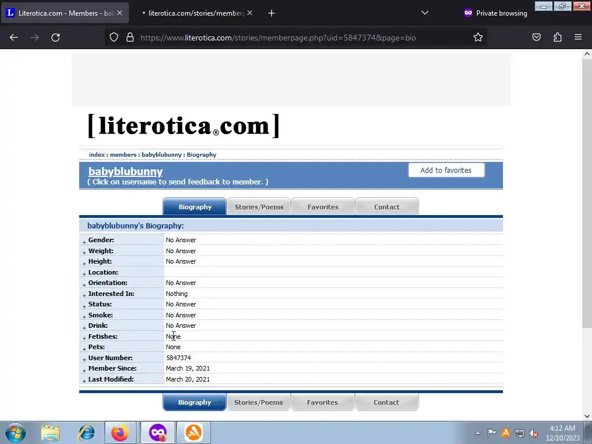Image resolution: width=592 pixels, height=444 pixels.
Task: Open the Biography breadcrumb link
Action: (x=202, y=155)
